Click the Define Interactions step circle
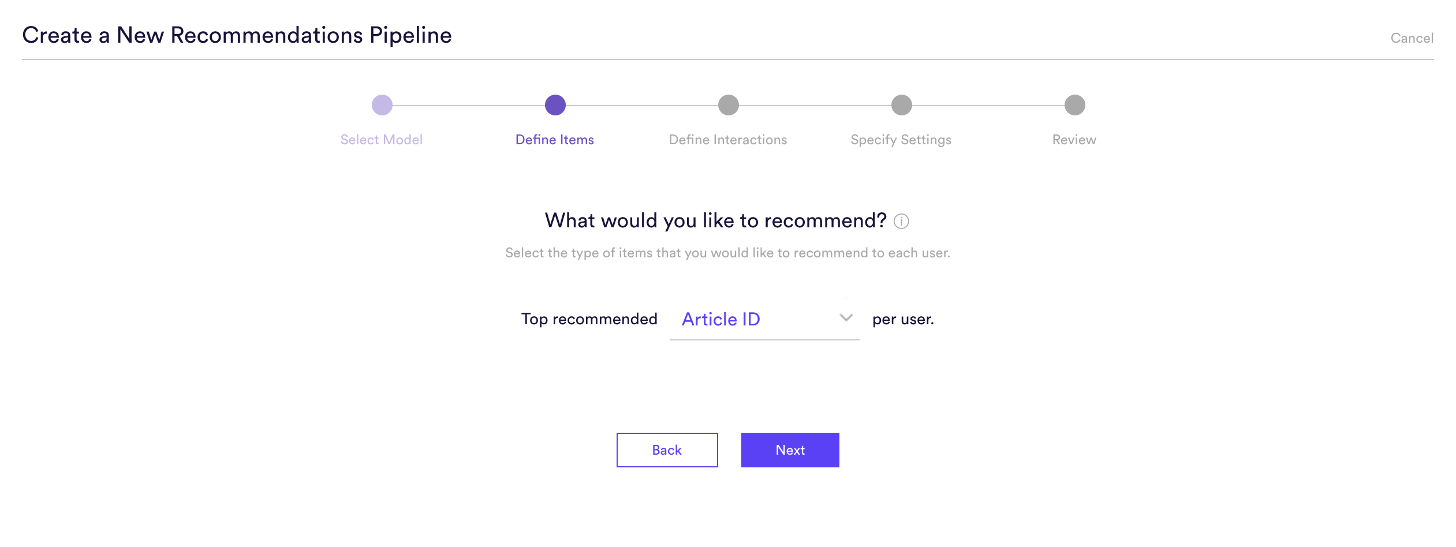The width and height of the screenshot is (1456, 547). [729, 105]
